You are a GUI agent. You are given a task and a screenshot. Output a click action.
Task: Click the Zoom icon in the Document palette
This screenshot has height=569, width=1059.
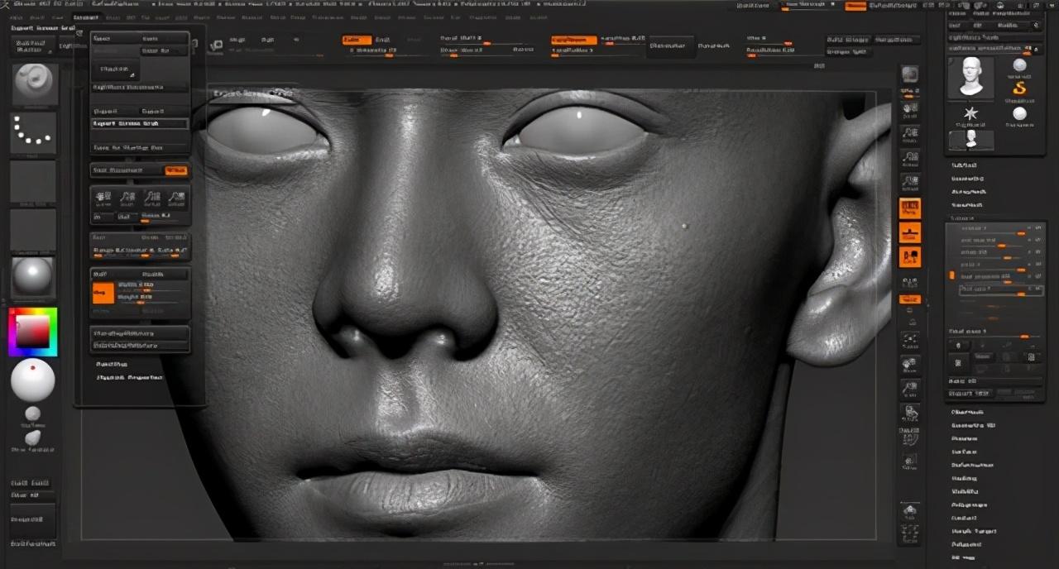coord(127,198)
